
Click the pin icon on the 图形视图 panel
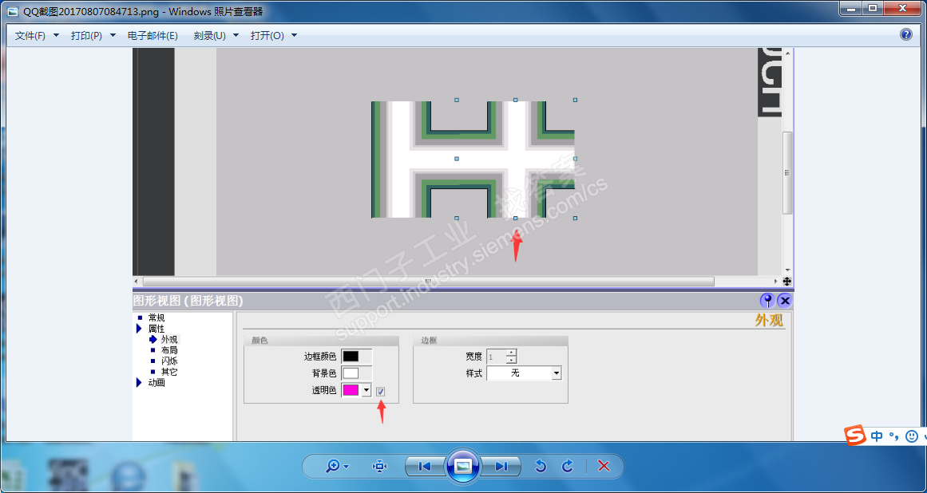pyautogui.click(x=767, y=301)
